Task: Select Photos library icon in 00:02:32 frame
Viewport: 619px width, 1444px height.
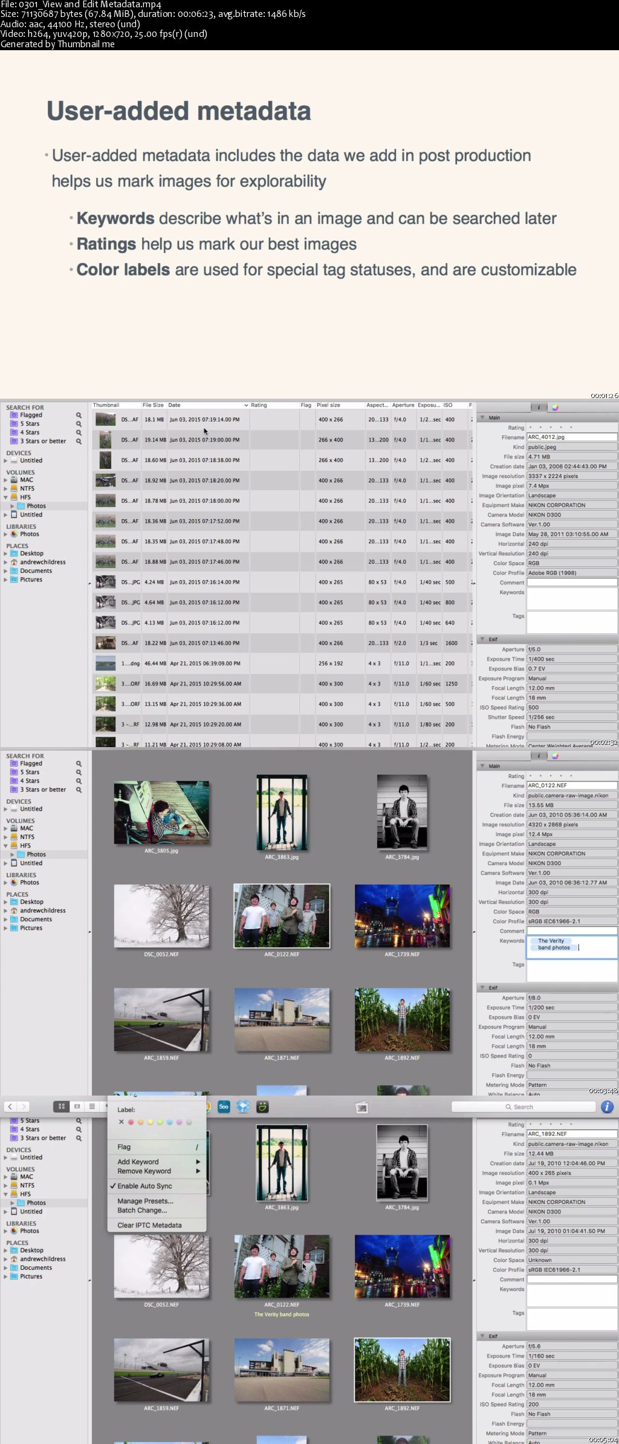Action: point(15,534)
